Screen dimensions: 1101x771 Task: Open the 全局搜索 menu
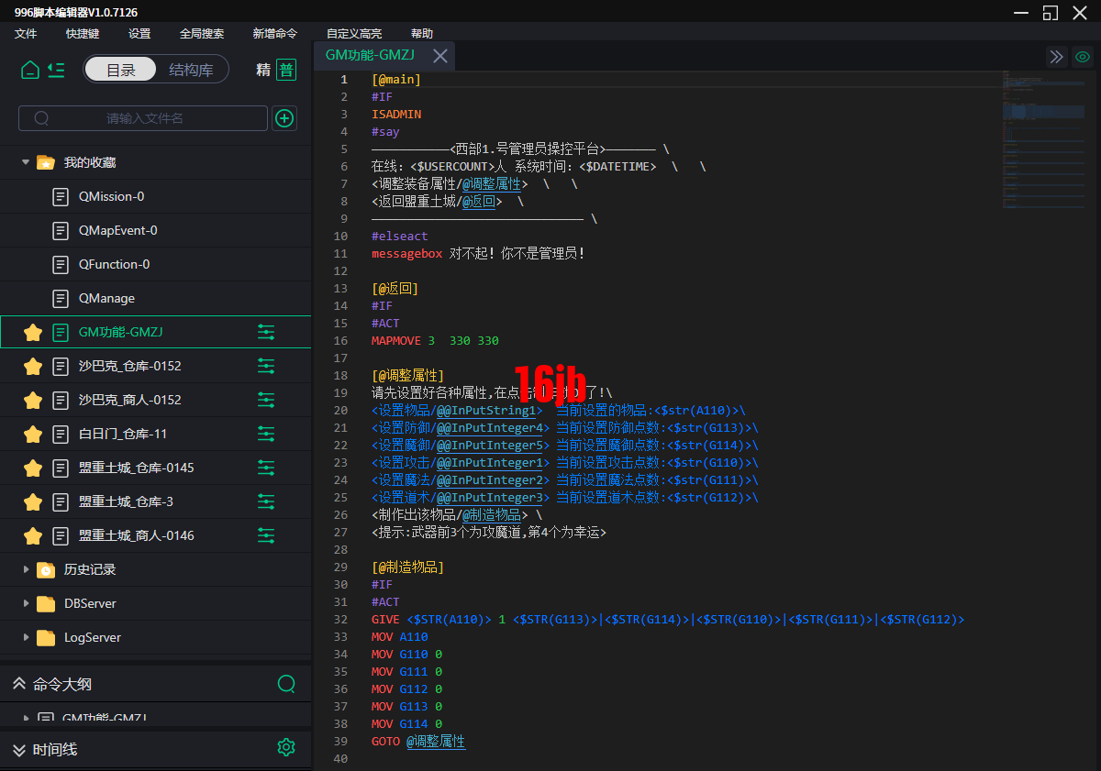click(x=202, y=33)
